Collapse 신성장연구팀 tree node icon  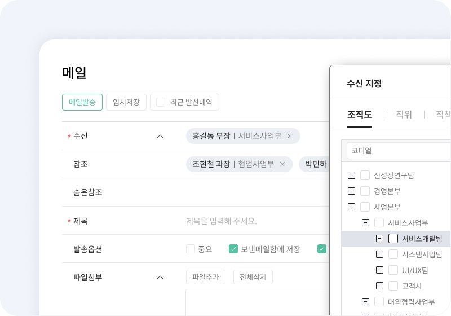(x=352, y=175)
